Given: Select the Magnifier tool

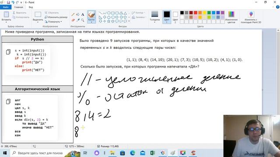Looking at the screenshot, I should click(x=83, y=20).
